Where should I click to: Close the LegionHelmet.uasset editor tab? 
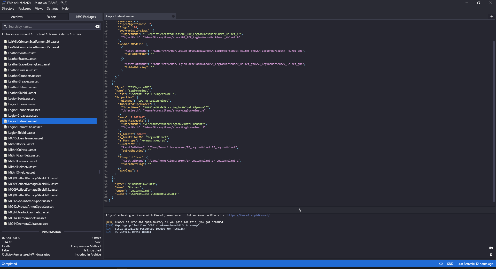tap(173, 16)
